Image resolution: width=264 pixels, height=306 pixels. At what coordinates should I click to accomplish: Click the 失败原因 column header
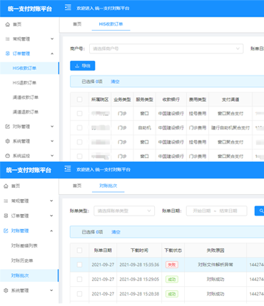(215, 250)
